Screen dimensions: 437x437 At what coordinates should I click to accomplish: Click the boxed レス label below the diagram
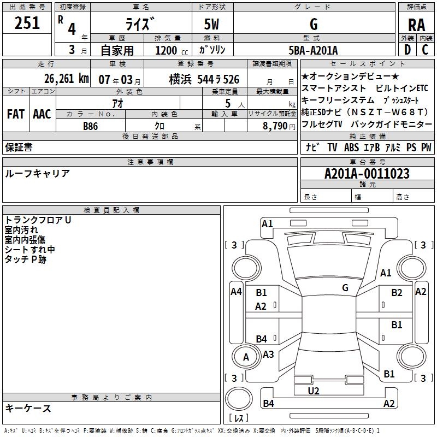[238, 418]
